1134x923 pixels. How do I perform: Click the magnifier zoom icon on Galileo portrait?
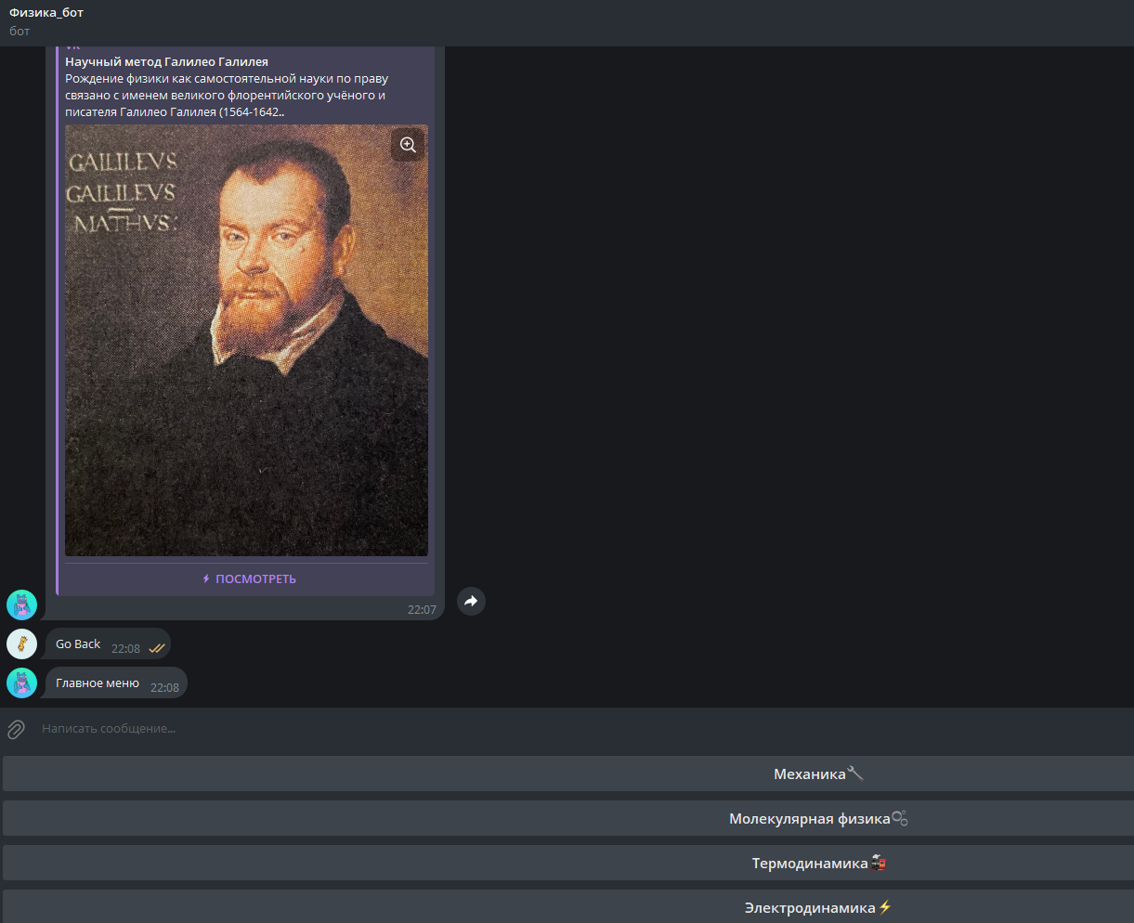tap(408, 145)
